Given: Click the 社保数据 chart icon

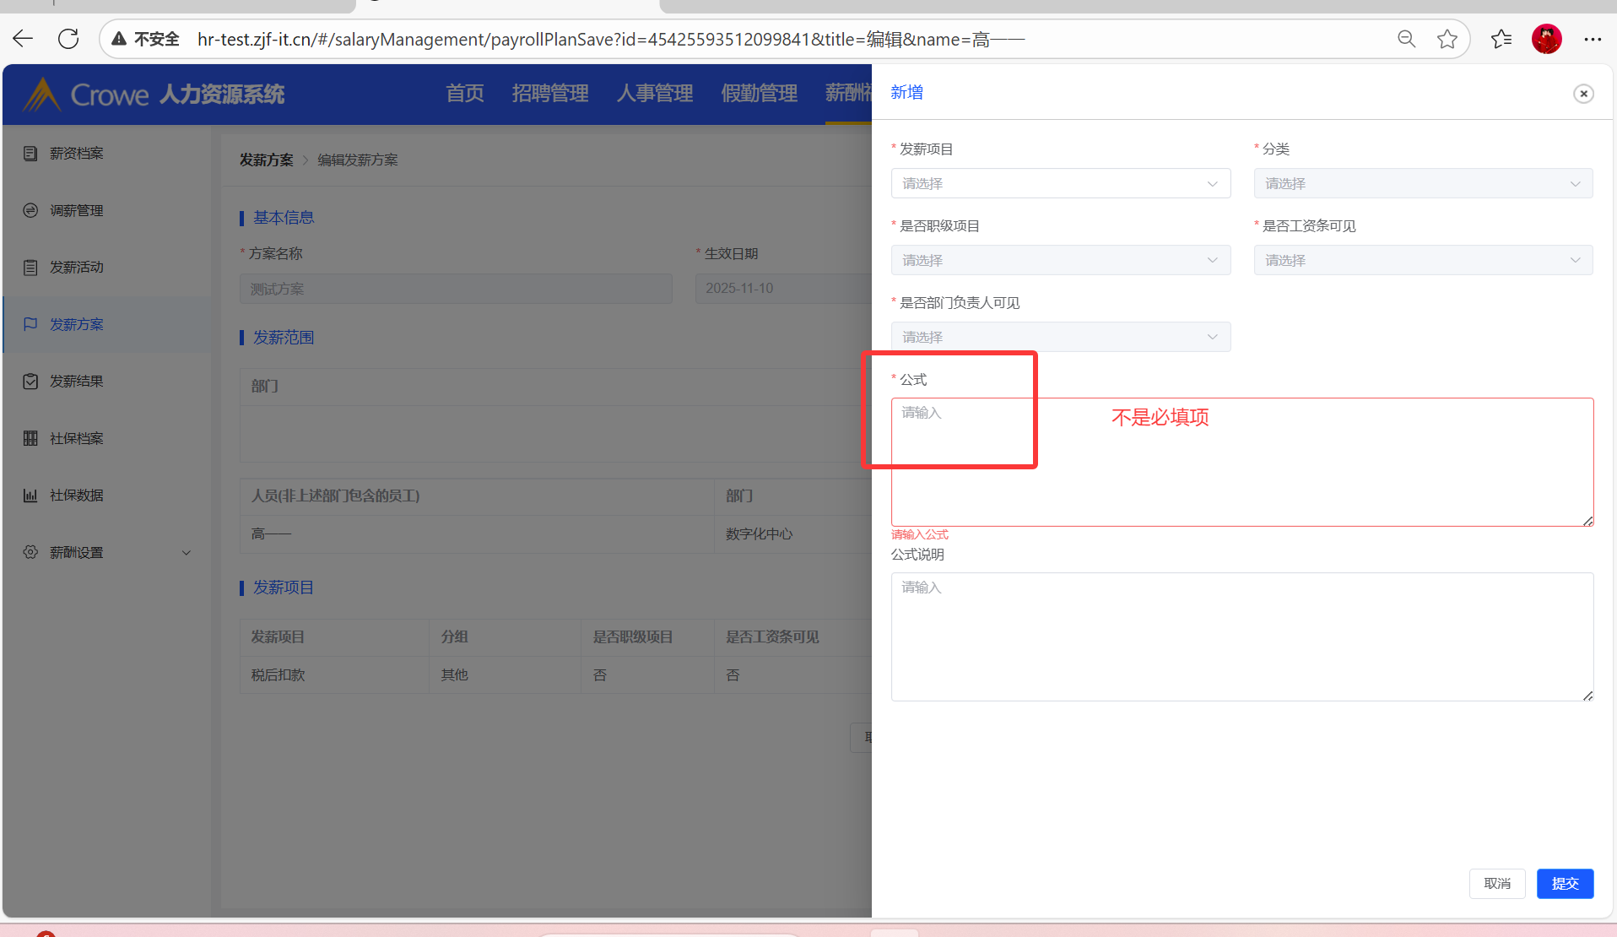Looking at the screenshot, I should point(30,495).
